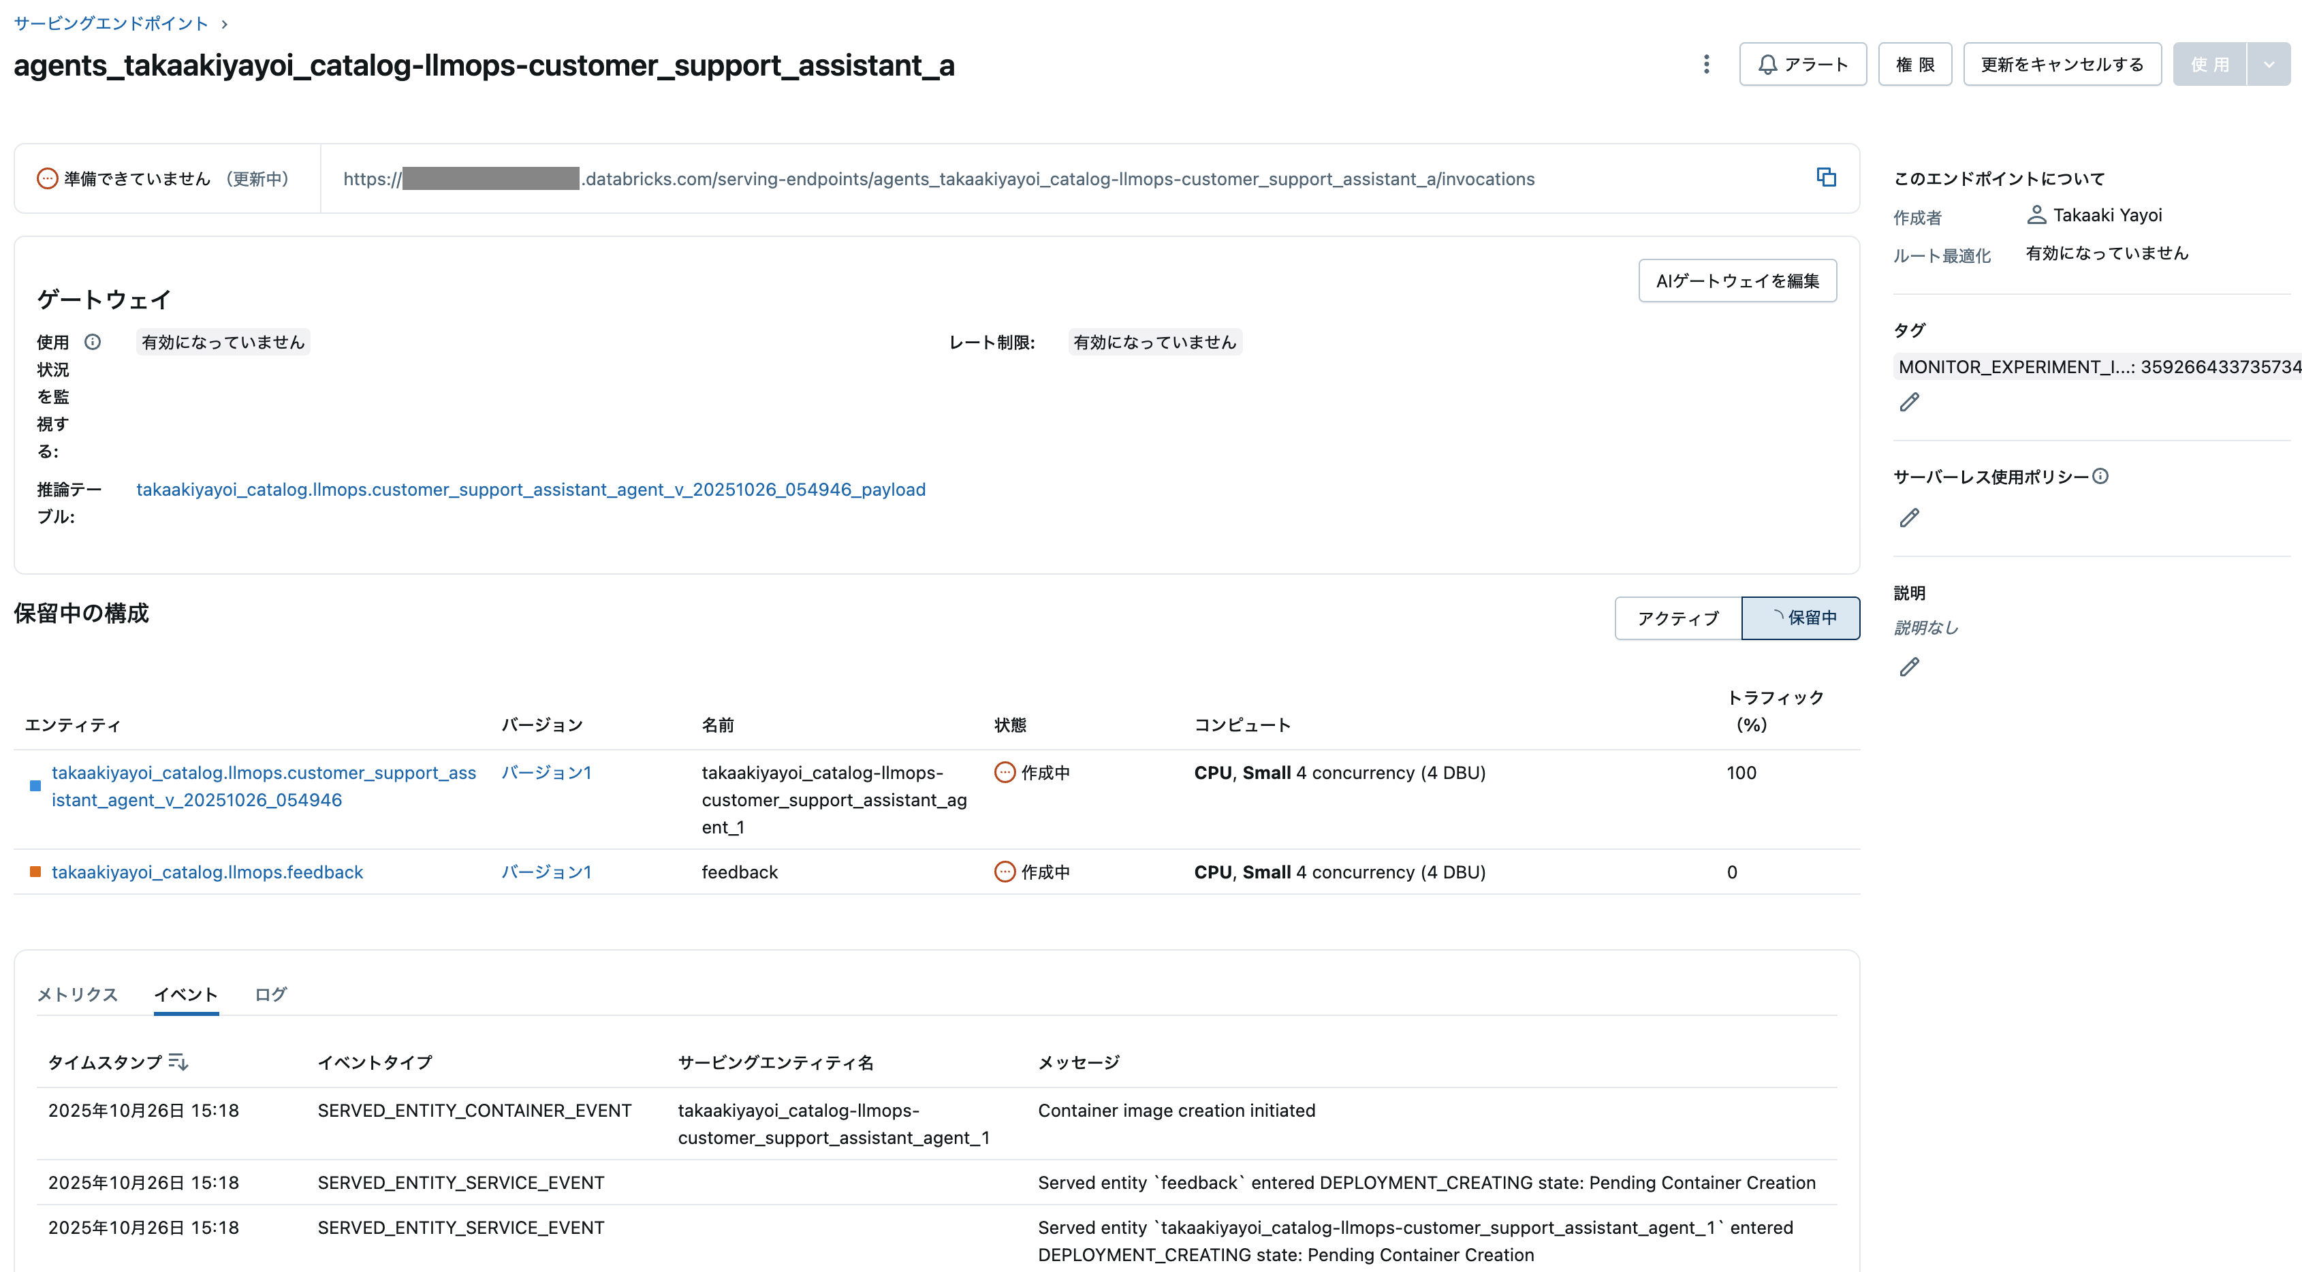The image size is (2302, 1272).
Task: Expand the dropdown arrow beside the 使用 button
Action: tap(2269, 64)
